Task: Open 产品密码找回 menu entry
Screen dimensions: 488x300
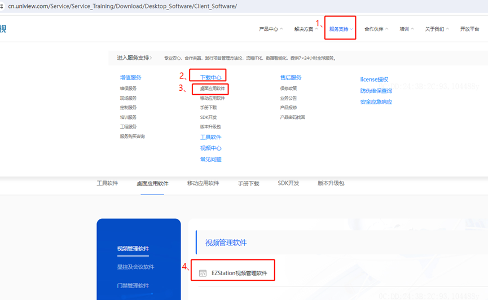Action: 292,117
